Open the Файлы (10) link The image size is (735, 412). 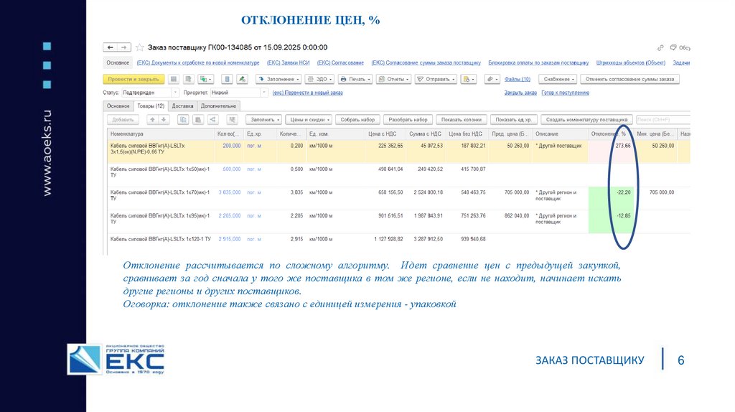[518, 79]
